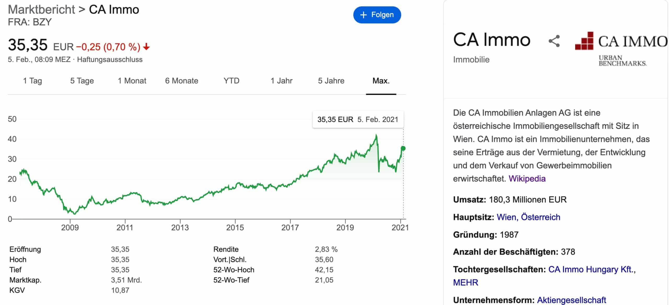The height and width of the screenshot is (305, 669).
Task: Expand subsidiaries with the MEHR link
Action: [x=465, y=283]
